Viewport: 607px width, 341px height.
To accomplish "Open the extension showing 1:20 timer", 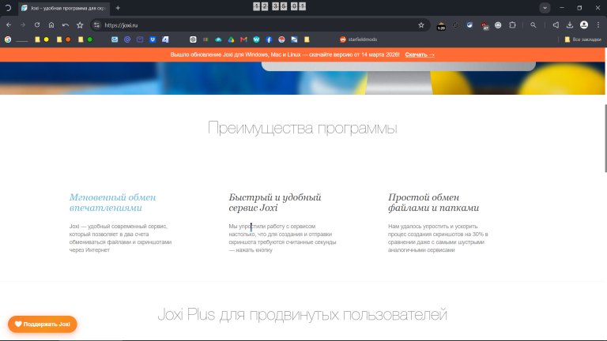I will tap(441, 26).
